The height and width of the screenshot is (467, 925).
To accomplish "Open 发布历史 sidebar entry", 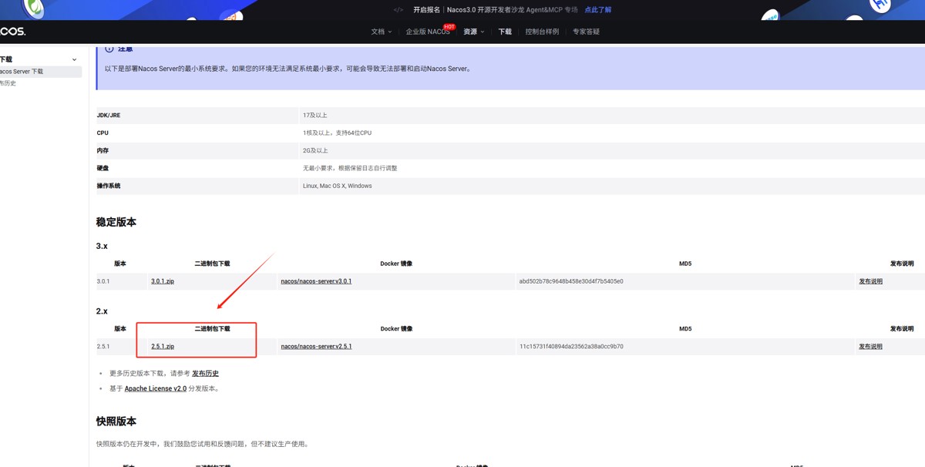I will coord(8,83).
